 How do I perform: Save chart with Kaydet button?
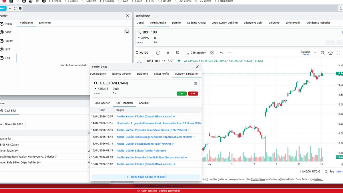[306, 53]
